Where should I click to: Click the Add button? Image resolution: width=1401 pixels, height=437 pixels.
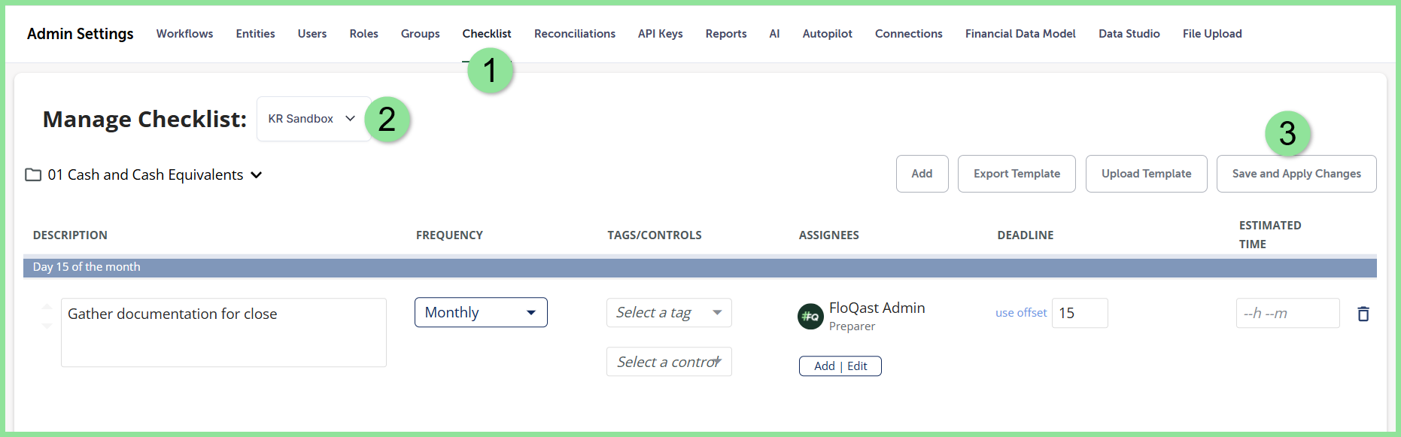click(x=922, y=174)
